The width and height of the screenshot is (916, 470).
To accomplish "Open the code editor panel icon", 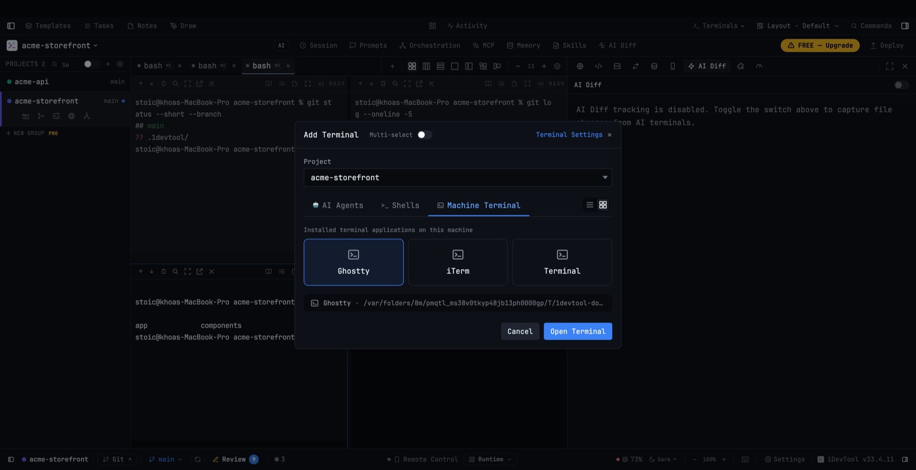I will click(x=598, y=66).
